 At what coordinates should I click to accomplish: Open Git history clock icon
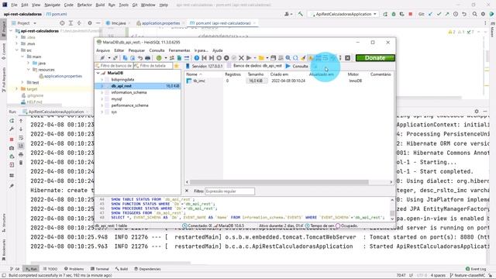coord(456,14)
